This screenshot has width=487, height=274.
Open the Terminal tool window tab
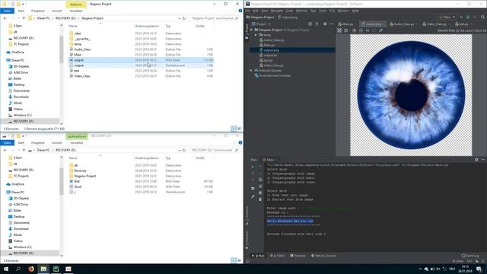298,256
